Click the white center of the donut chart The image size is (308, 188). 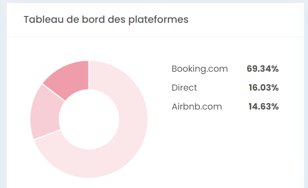click(x=89, y=119)
